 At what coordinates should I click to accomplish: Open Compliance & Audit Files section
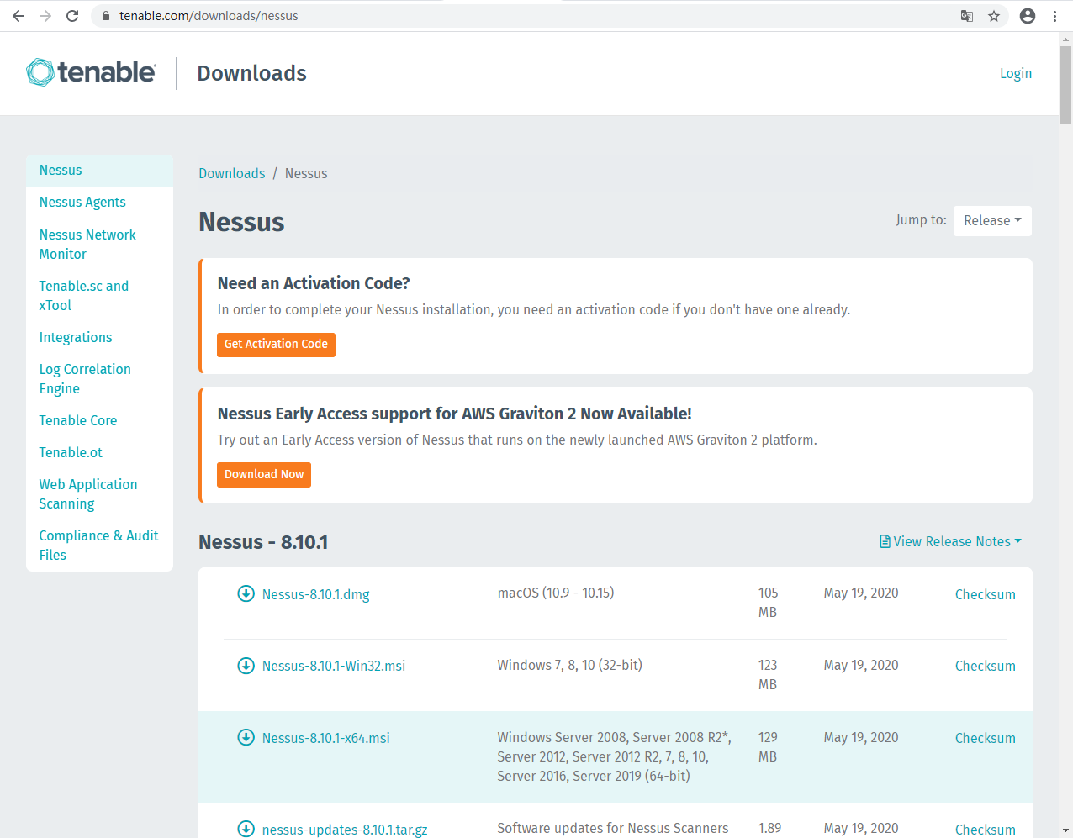click(x=98, y=545)
